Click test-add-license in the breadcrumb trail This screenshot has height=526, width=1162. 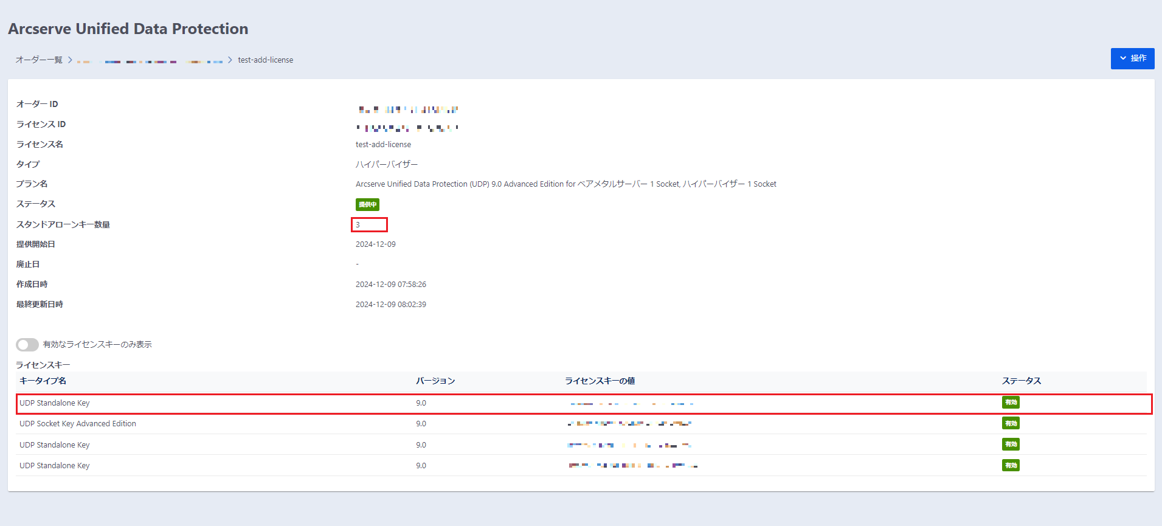coord(266,60)
